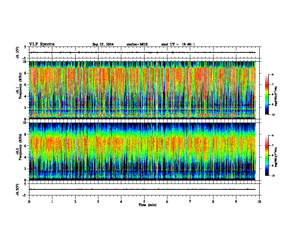The height and width of the screenshot is (226, 292).
Task: Select the start UT value "19:40: 1"
Action: click(188, 44)
